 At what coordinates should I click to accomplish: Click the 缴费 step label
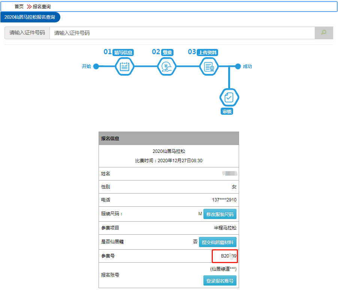[x=168, y=53]
